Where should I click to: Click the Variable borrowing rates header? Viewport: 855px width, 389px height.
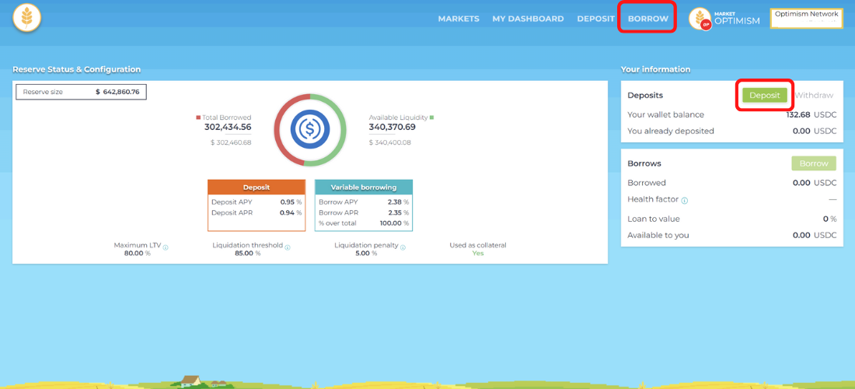(363, 187)
